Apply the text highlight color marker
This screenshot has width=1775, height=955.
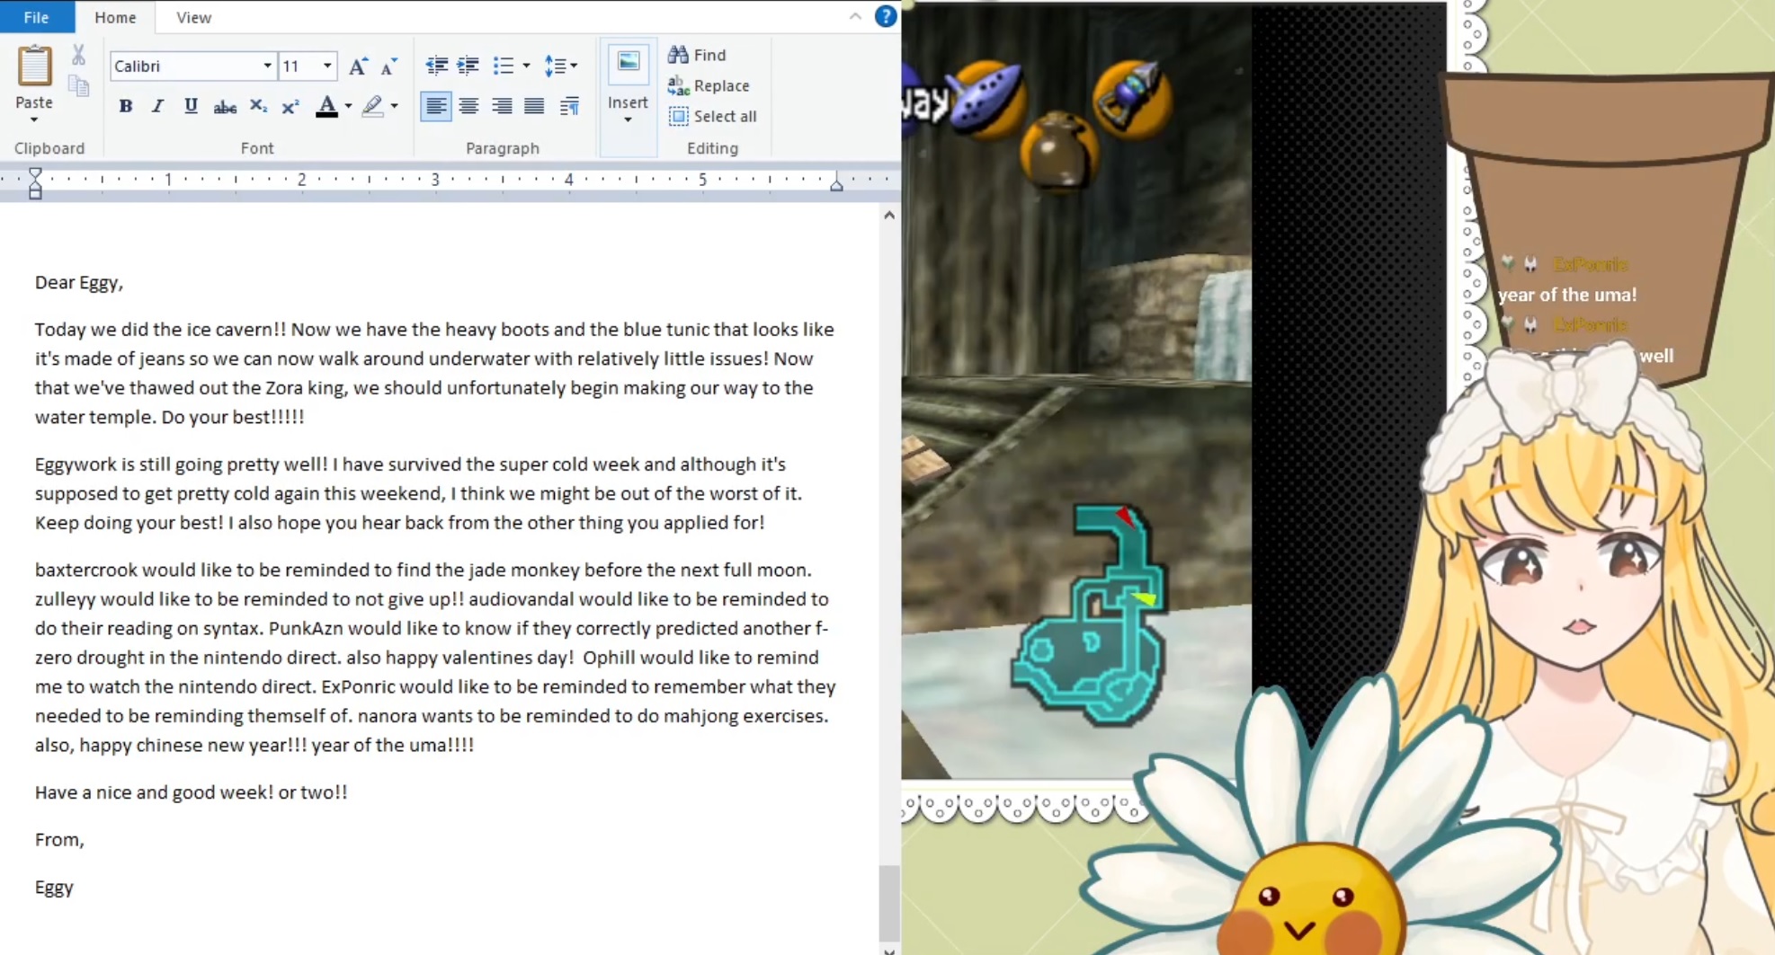coord(372,106)
